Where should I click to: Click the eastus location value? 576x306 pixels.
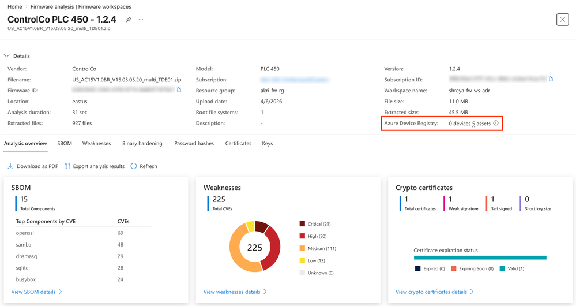80,102
